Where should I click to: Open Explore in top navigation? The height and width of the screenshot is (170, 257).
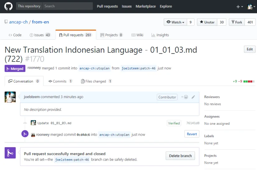tap(166, 6)
